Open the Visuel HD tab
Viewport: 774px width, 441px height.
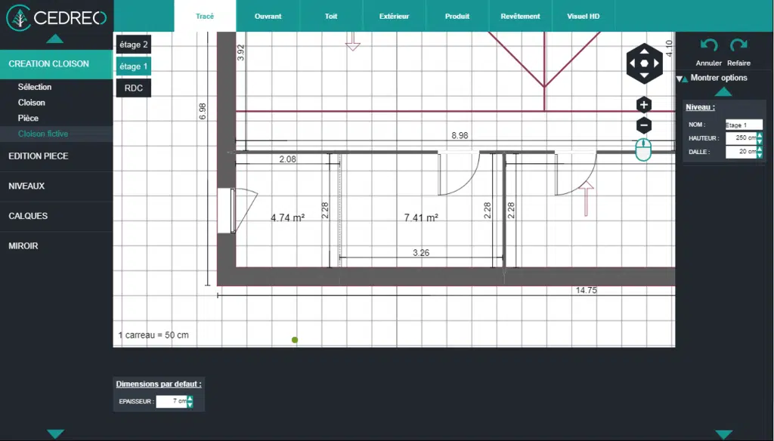[x=583, y=16]
